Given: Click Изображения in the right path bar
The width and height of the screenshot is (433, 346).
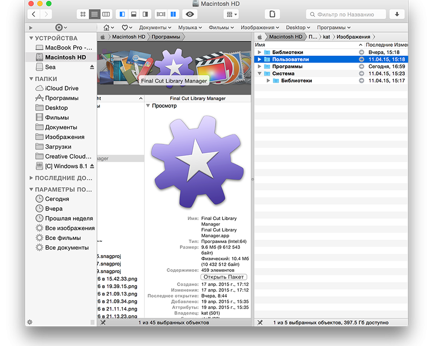Looking at the screenshot, I should [353, 37].
